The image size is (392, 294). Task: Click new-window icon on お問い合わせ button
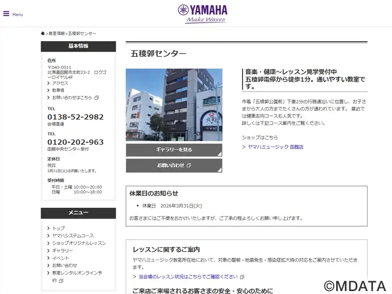[189, 165]
